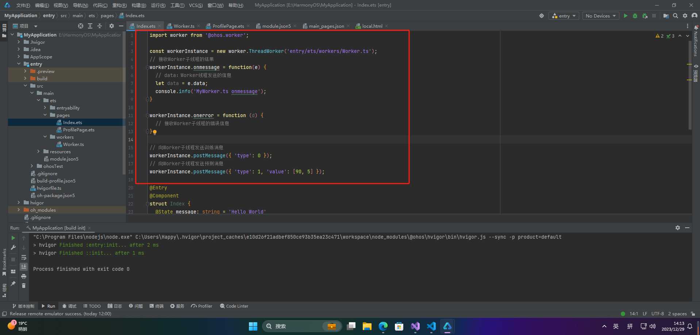Open the entry module configuration dropdown
Screen dimensions: 700x335
(564, 16)
